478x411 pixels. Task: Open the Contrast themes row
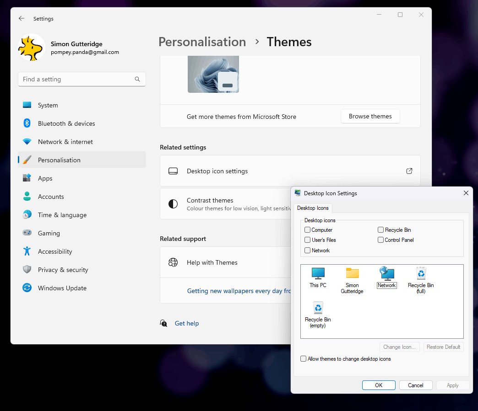[x=226, y=204]
